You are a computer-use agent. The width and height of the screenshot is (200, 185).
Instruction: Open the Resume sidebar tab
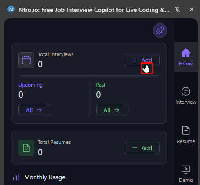(186, 135)
